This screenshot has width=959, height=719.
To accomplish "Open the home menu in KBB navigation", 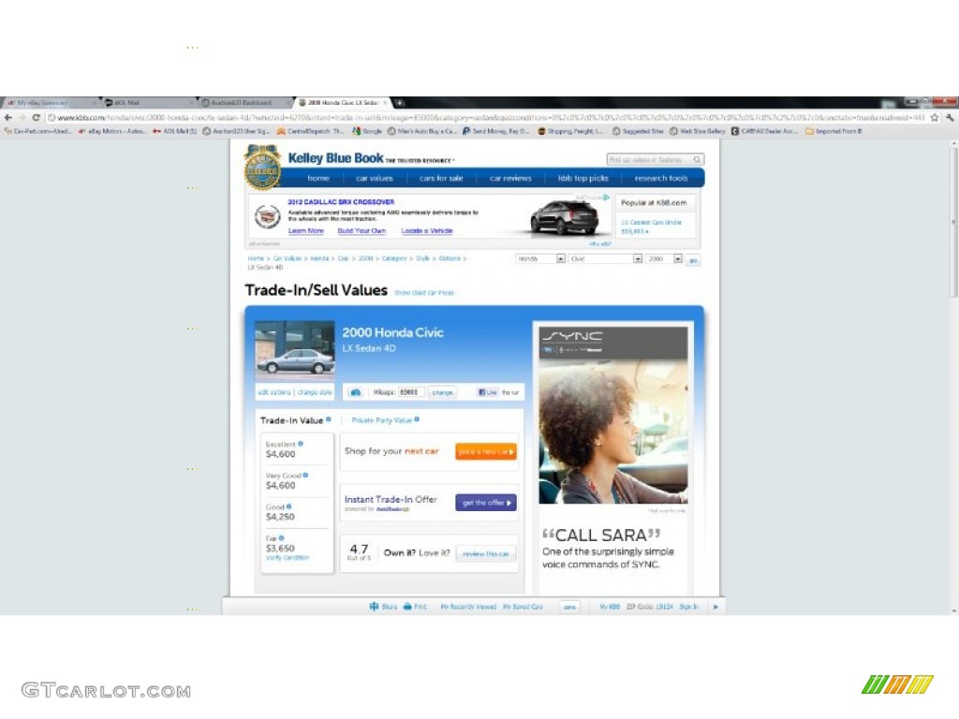I will pyautogui.click(x=318, y=179).
